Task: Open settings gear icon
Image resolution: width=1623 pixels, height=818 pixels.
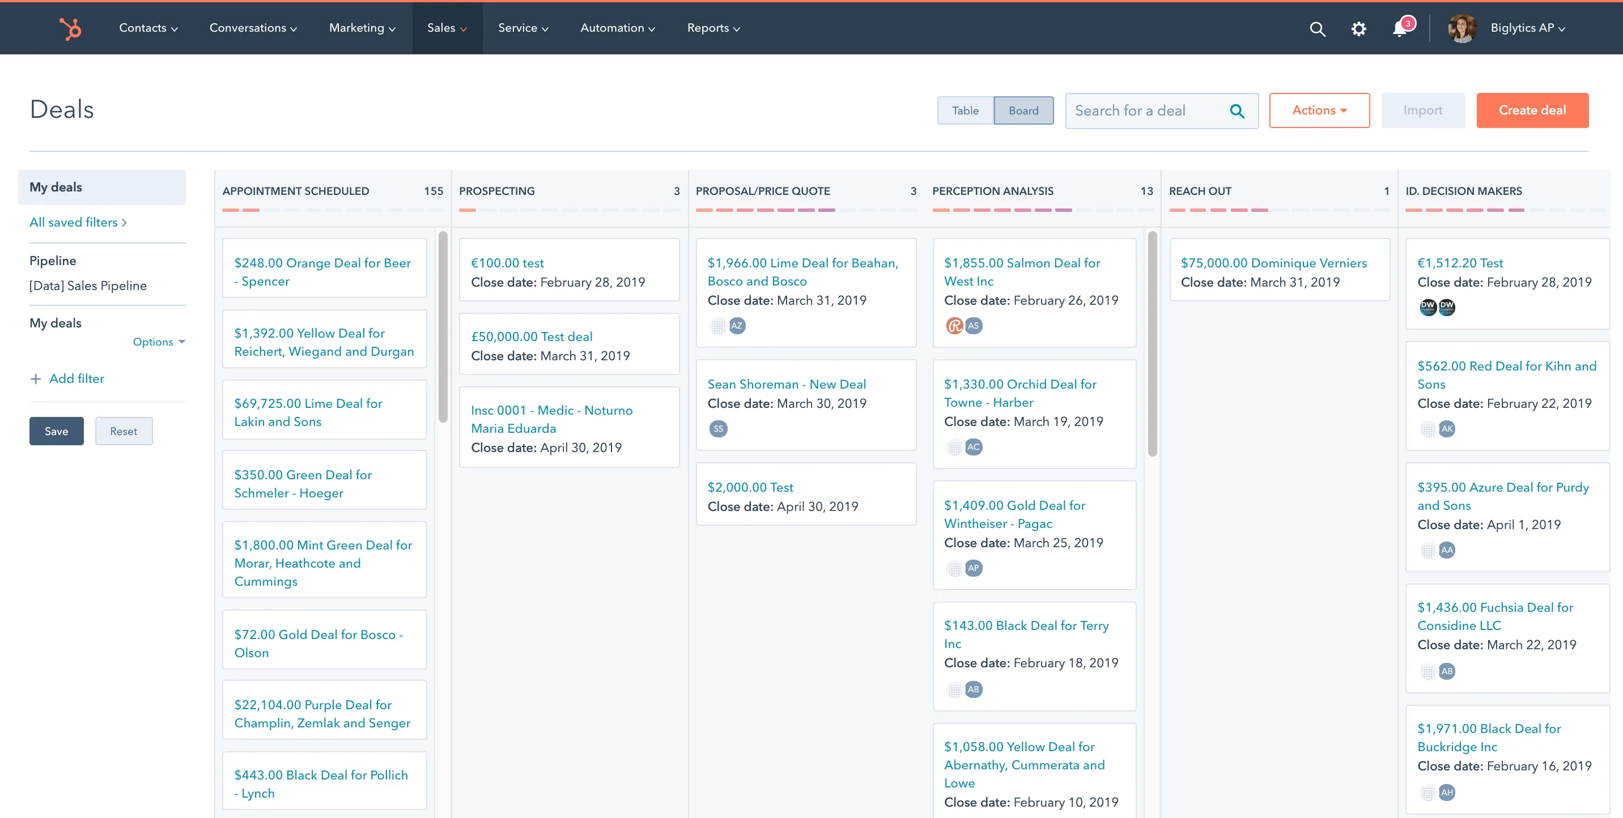Action: [1358, 28]
